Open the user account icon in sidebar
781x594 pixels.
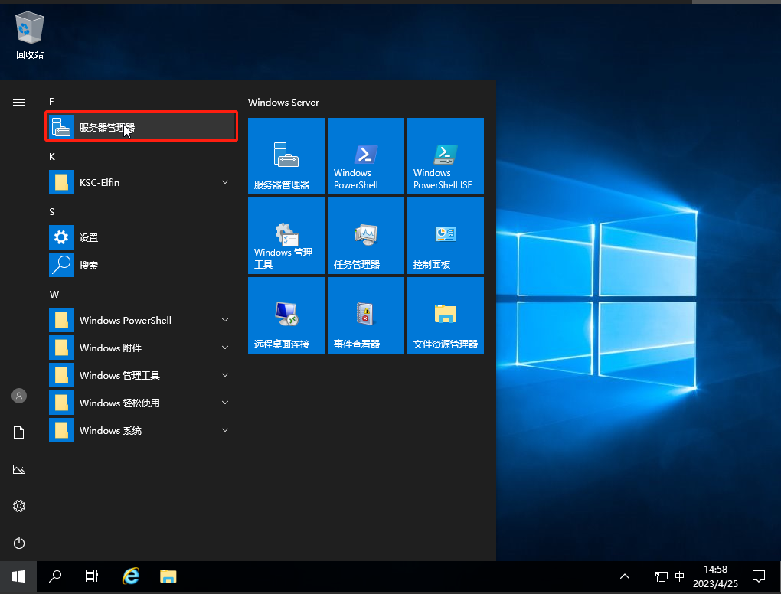[19, 396]
